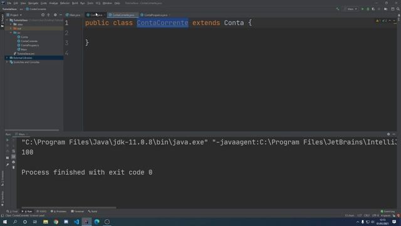The width and height of the screenshot is (401, 226).
Task: Open the Windows Start button
Action: [x=5, y=222]
